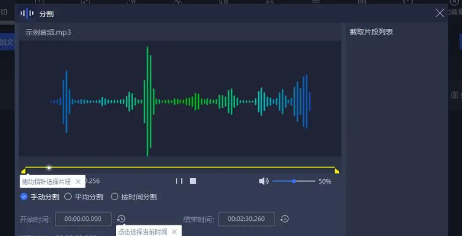This screenshot has width=462, height=236.
Task: Stop the audio playback
Action: point(193,181)
